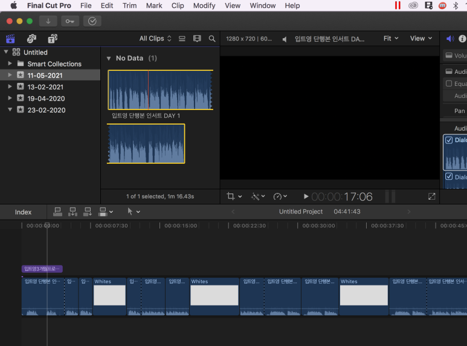Toggle list view in browser
Screen dimensions: 467x346
point(182,39)
